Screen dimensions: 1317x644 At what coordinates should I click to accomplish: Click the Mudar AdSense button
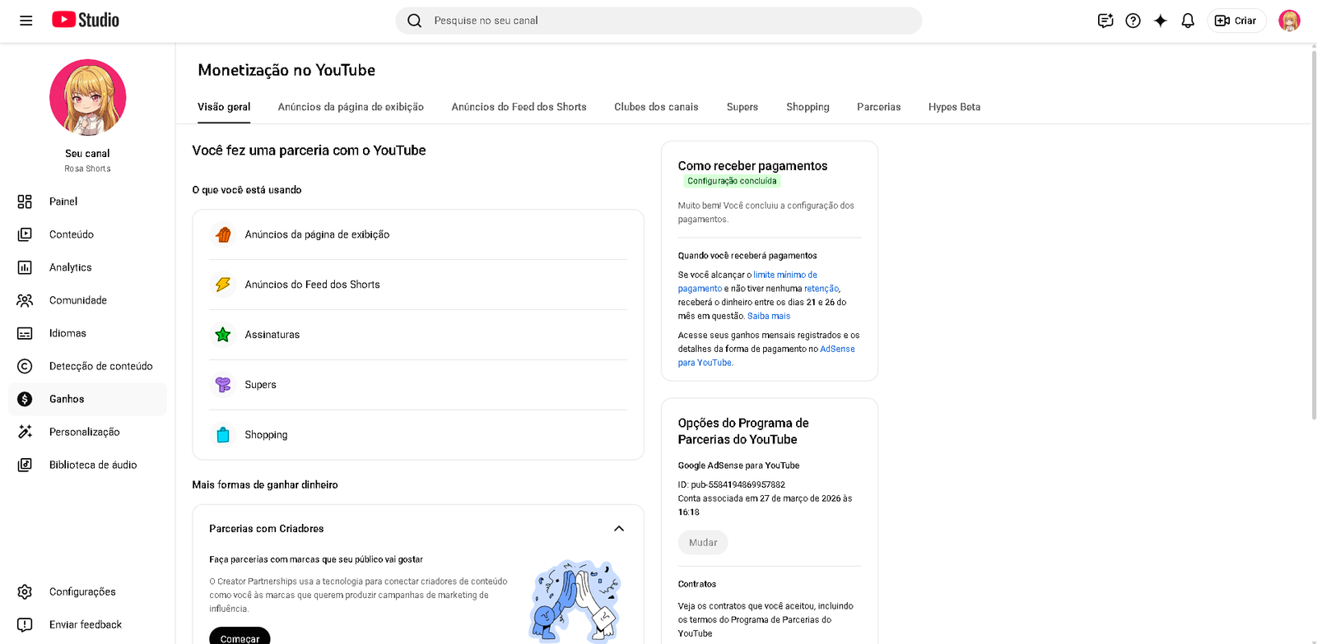click(x=703, y=543)
